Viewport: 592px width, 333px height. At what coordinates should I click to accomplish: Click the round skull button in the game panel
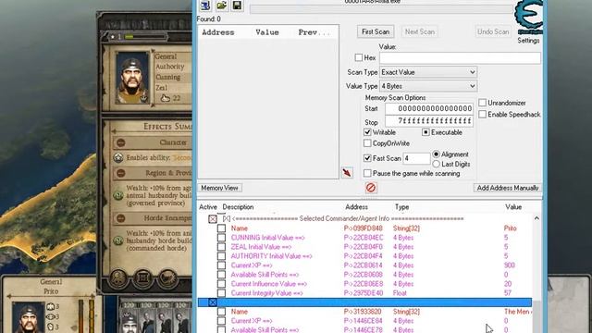tap(118, 278)
